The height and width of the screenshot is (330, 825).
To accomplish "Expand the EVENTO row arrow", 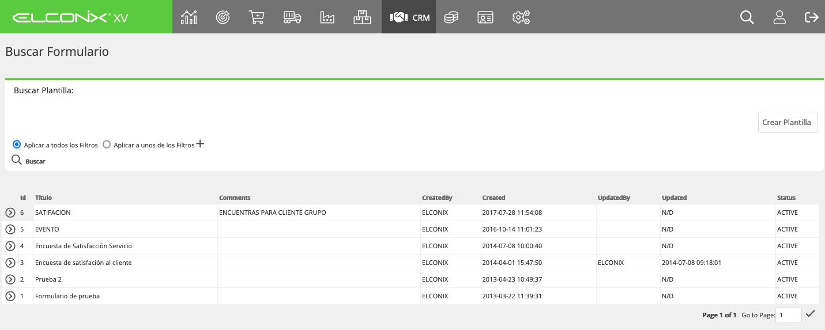I will tap(10, 229).
